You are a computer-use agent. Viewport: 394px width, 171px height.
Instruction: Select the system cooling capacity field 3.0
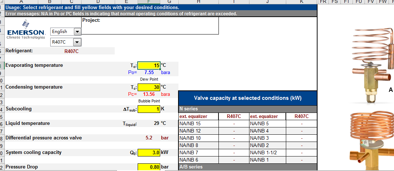click(x=149, y=152)
